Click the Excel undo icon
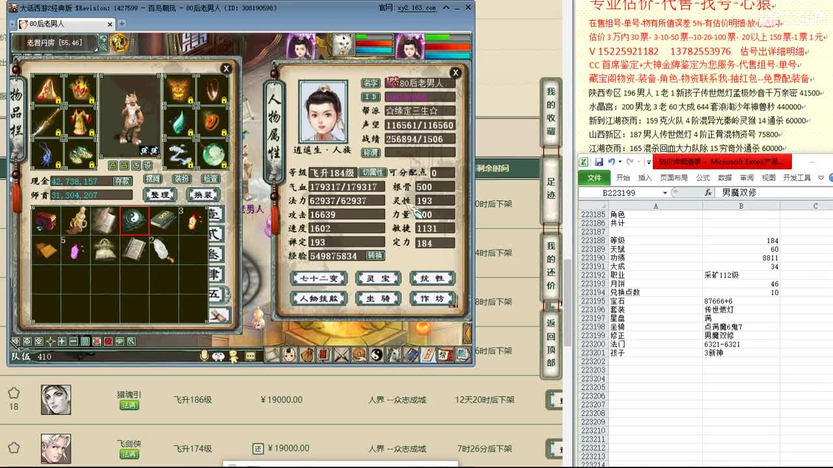833x468 pixels. [x=611, y=162]
